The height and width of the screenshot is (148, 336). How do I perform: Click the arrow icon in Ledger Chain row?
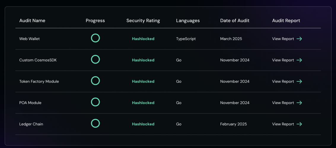click(299, 124)
